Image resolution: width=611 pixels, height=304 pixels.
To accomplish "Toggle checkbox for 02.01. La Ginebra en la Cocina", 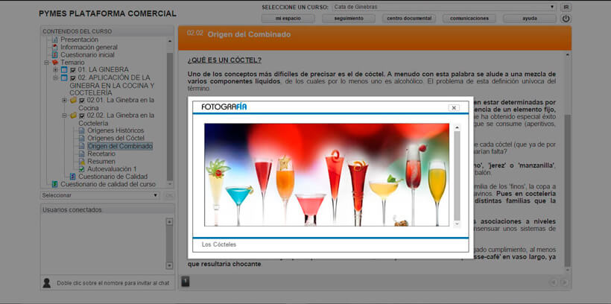I will [x=82, y=100].
